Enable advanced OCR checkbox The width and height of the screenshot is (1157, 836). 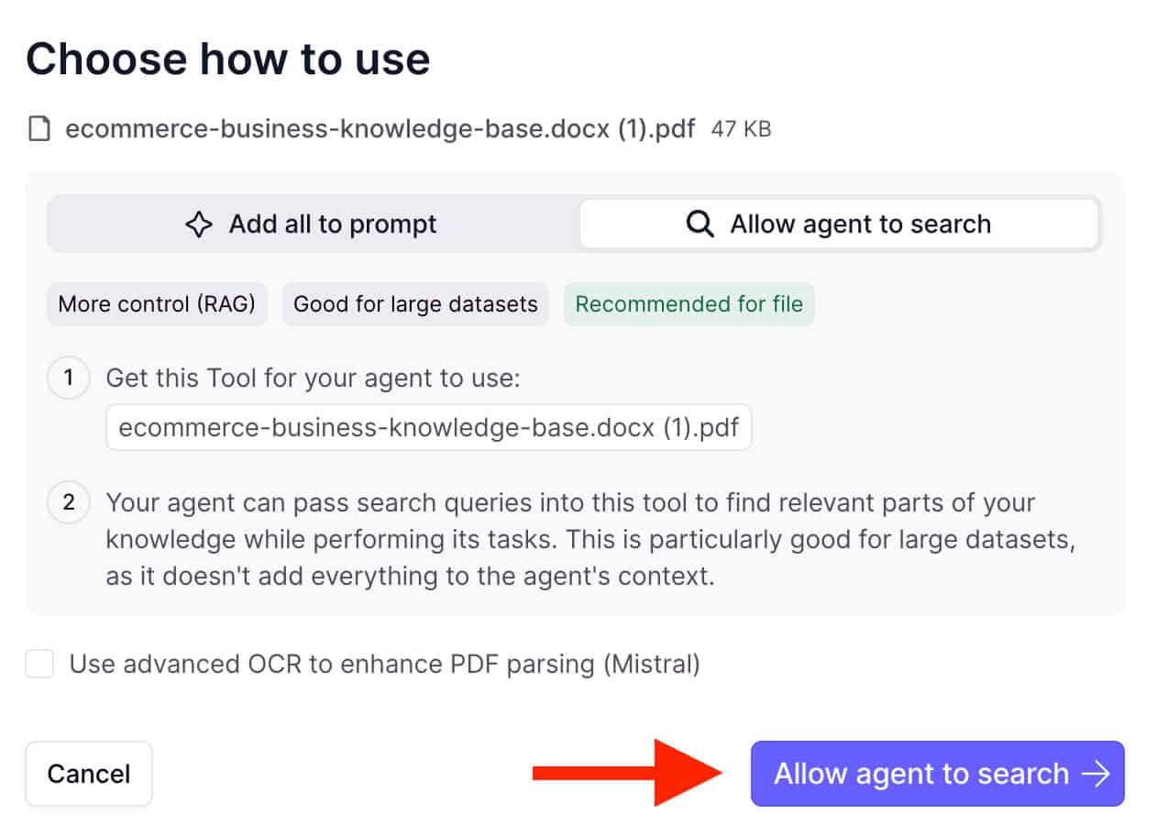pos(39,664)
